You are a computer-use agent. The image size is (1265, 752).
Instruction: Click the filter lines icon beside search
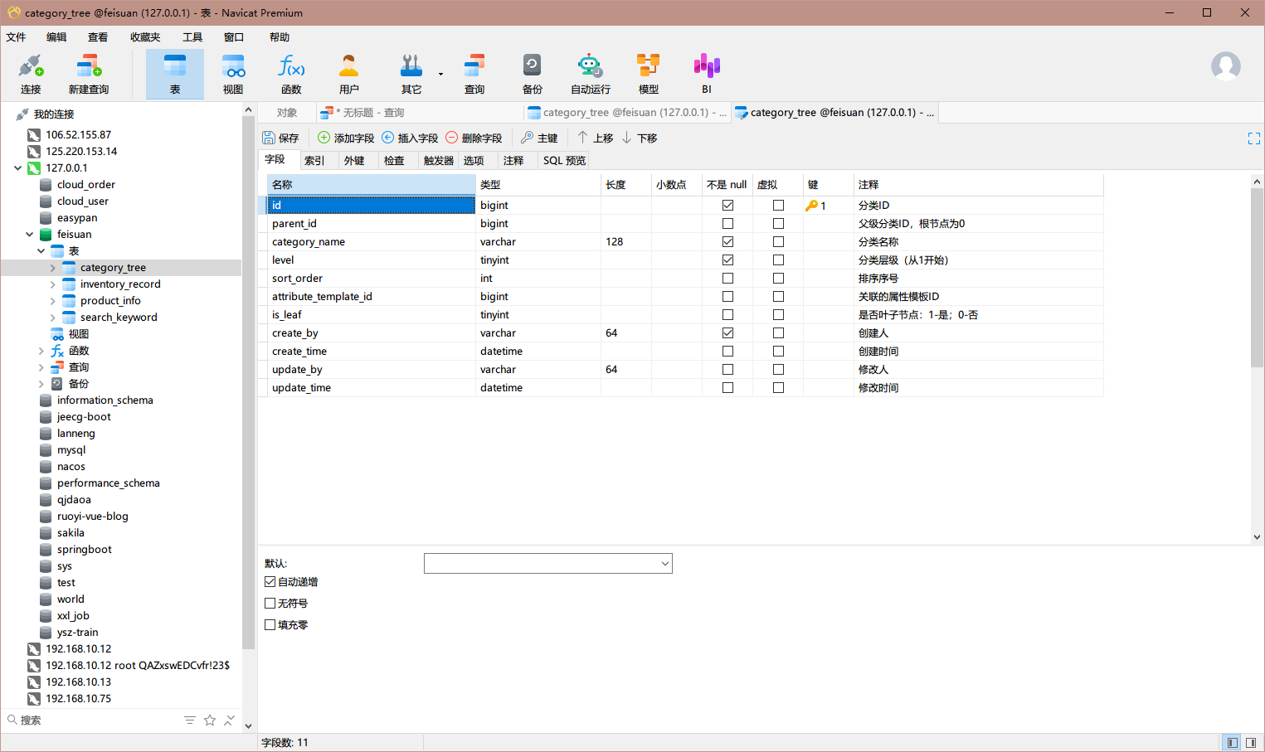click(x=190, y=720)
